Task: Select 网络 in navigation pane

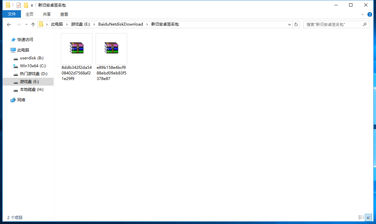Action: click(x=21, y=100)
